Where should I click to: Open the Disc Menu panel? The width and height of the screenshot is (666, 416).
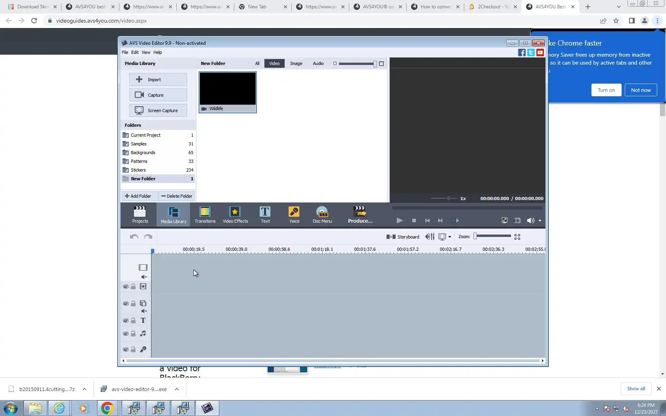click(322, 215)
